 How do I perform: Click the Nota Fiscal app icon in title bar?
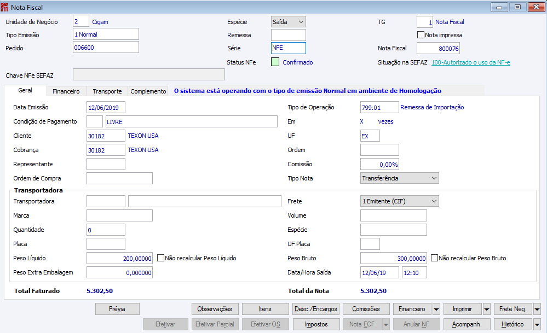tap(4, 7)
